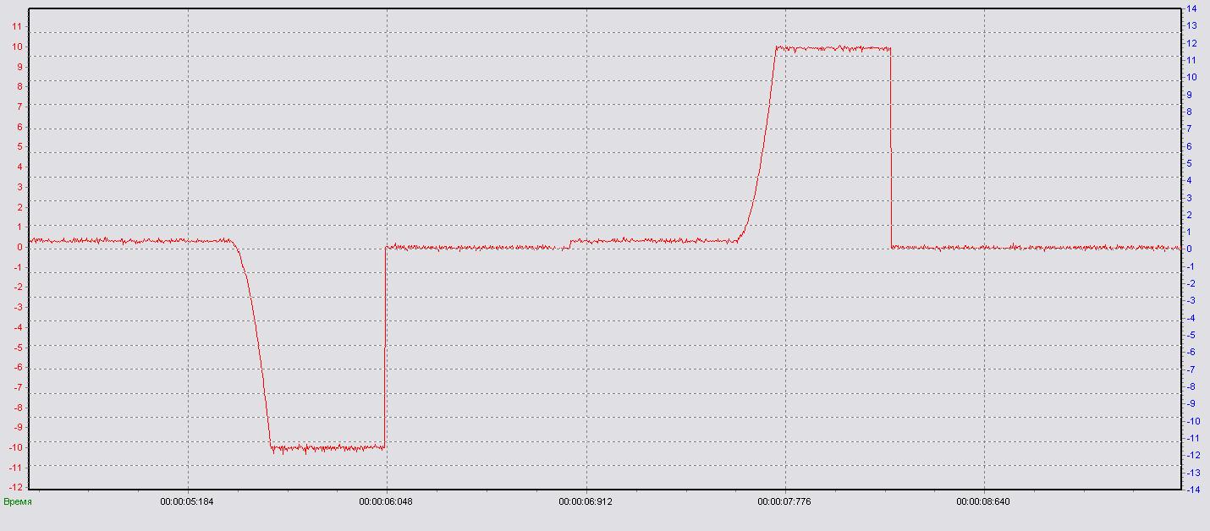
Task: Click red left-axis value -12
Action: 14,487
